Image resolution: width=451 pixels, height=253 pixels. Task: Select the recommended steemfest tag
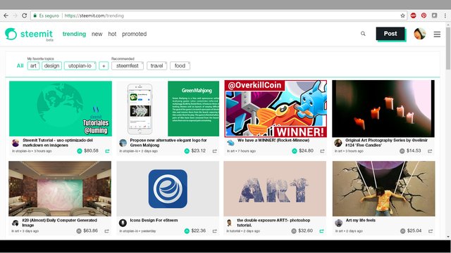point(128,65)
